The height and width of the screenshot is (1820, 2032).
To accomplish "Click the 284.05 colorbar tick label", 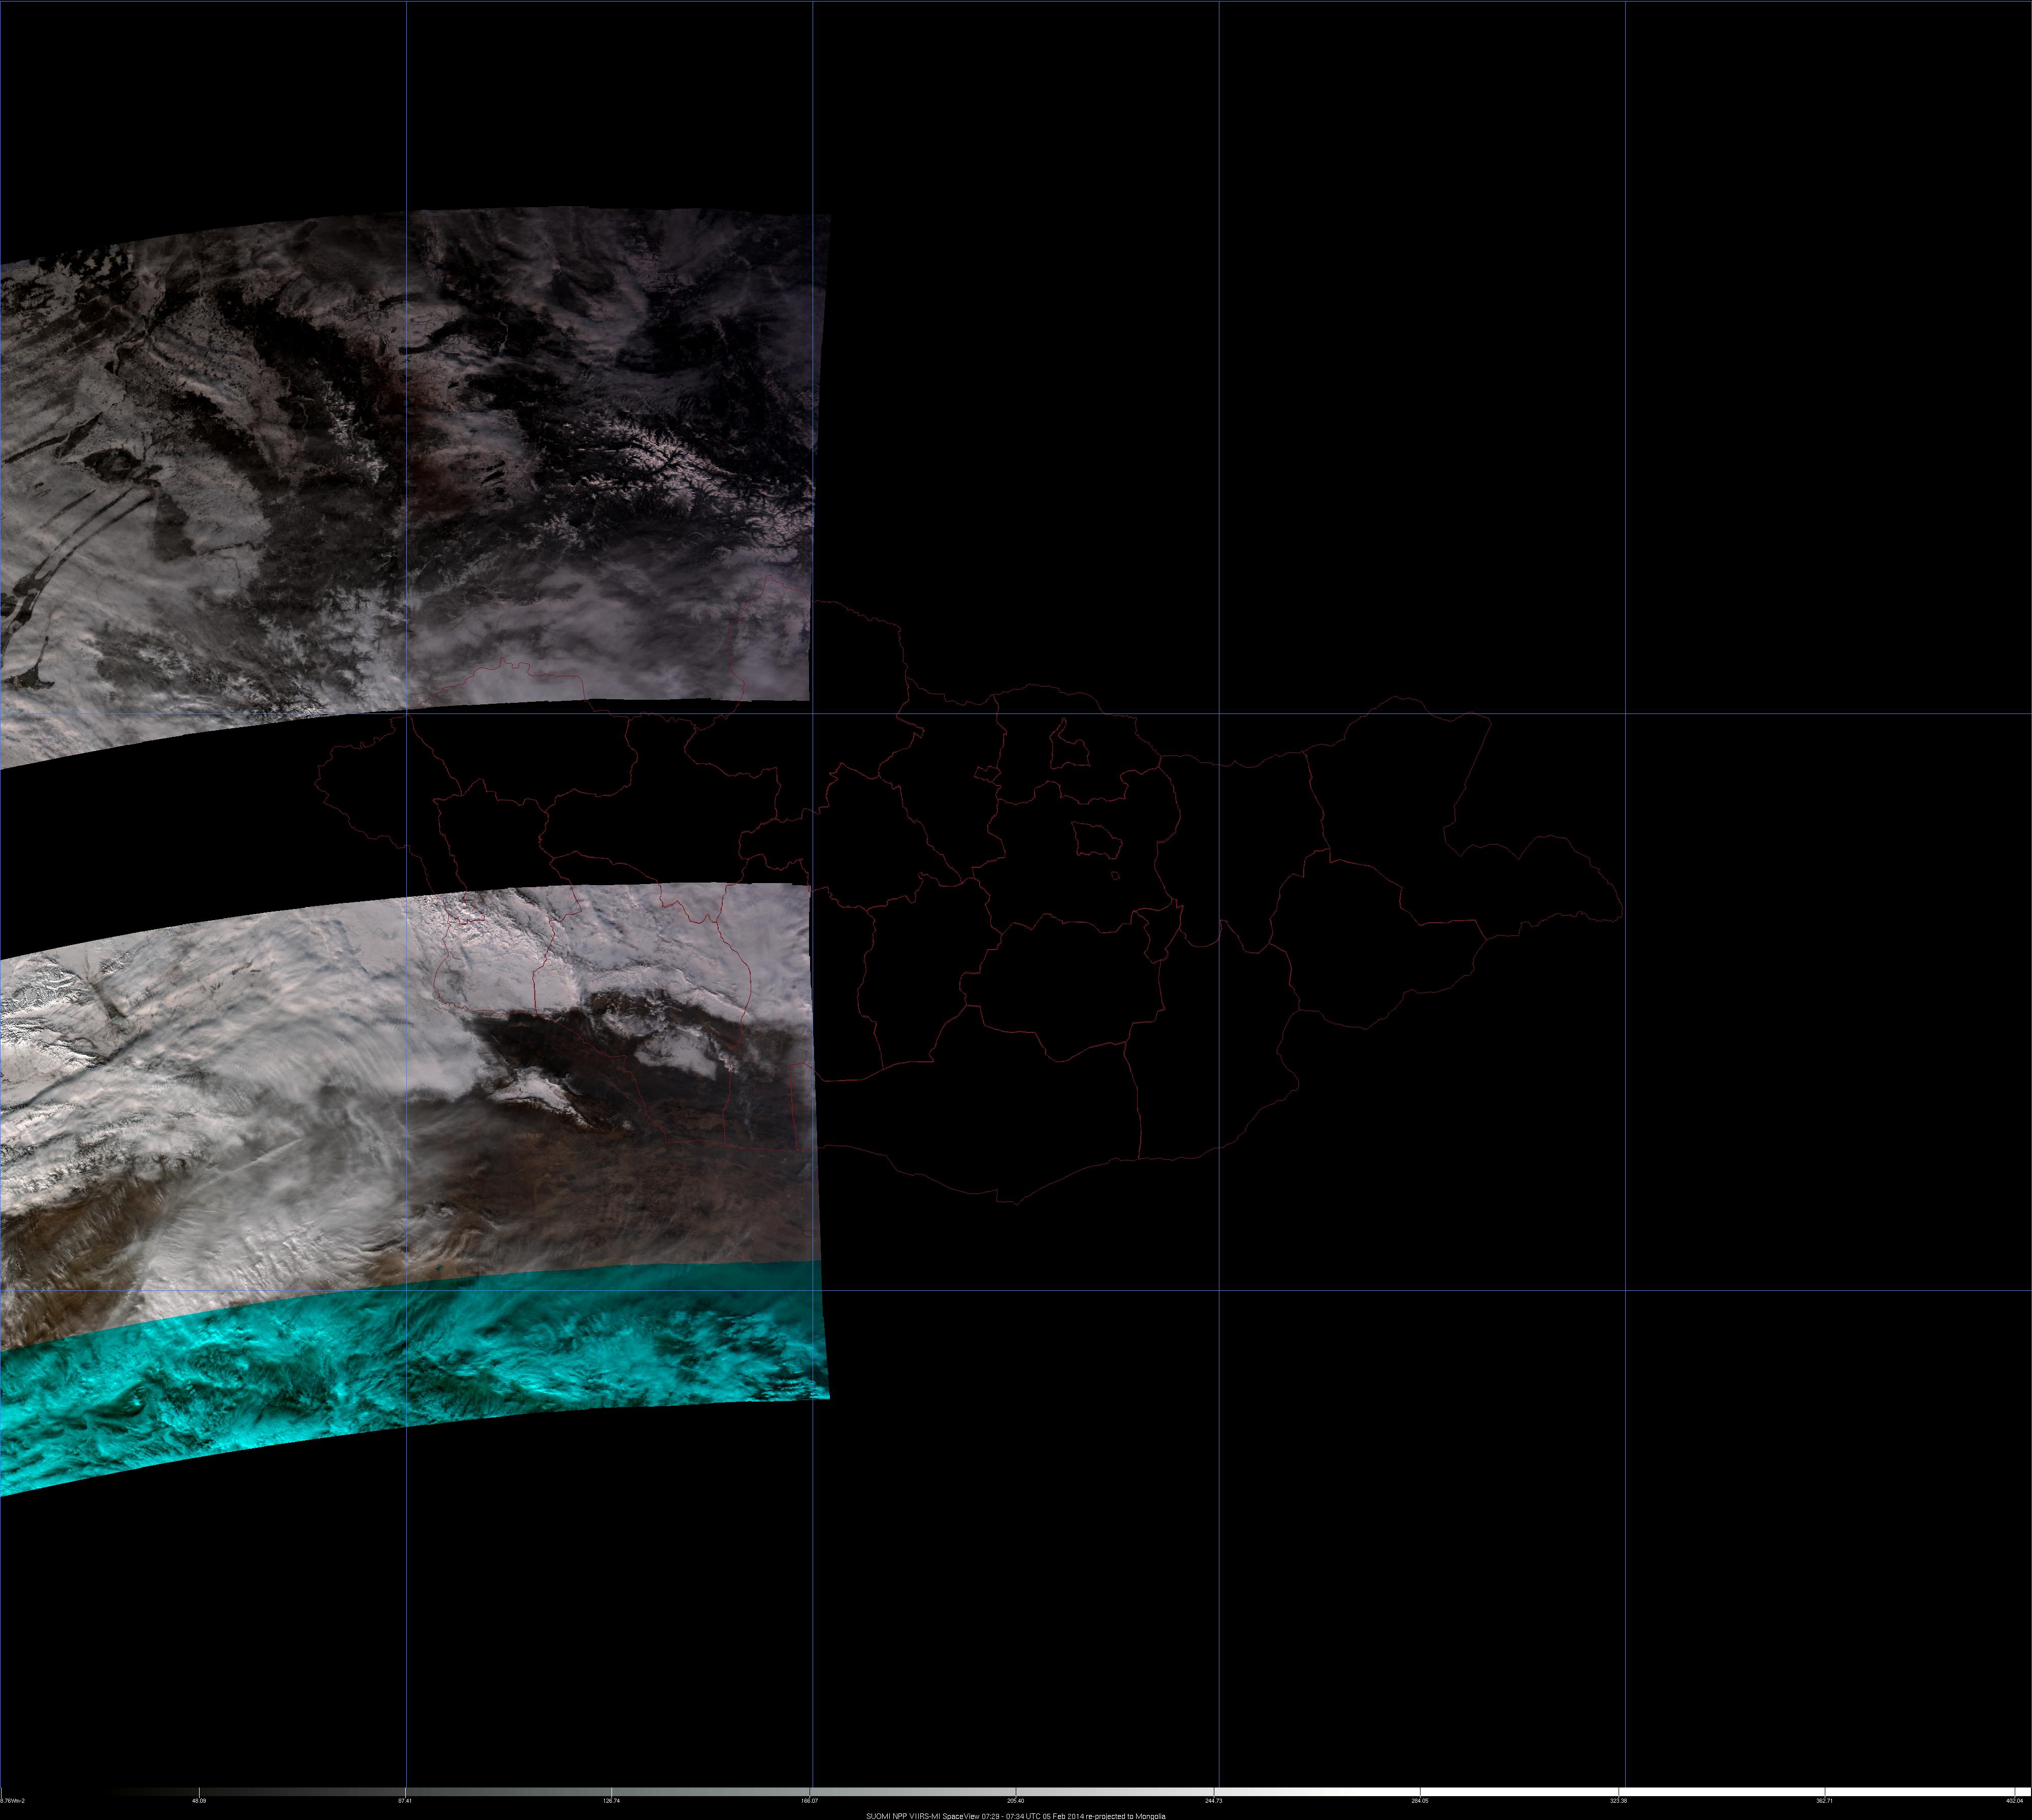I will tap(1419, 1801).
